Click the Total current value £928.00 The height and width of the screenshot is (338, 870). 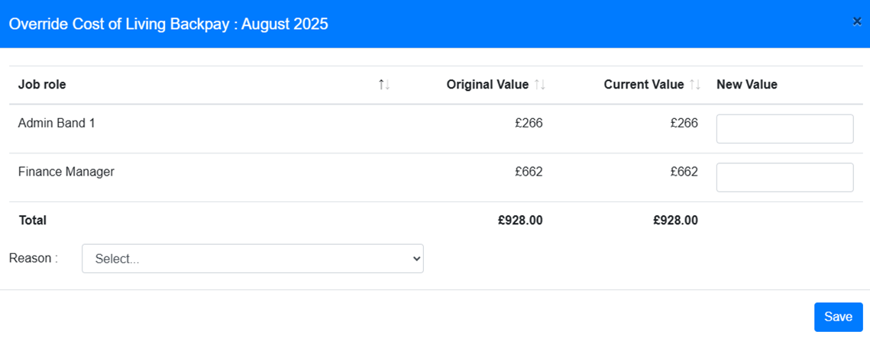(676, 221)
